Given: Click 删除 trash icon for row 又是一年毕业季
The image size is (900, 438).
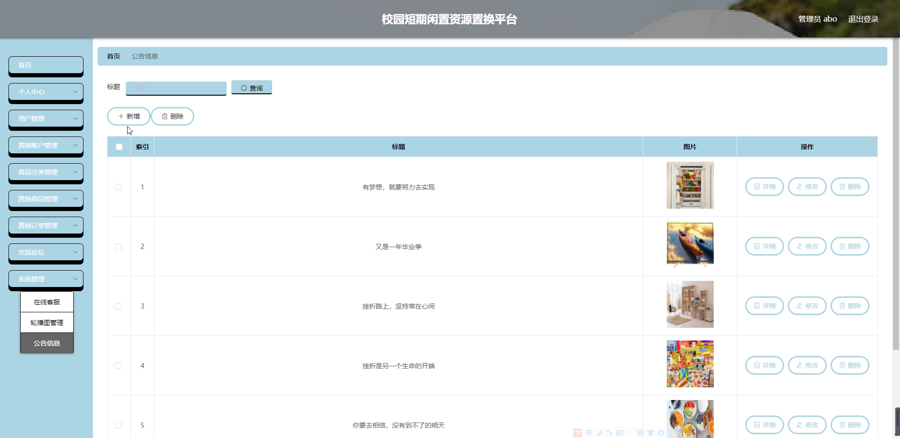Looking at the screenshot, I should (x=842, y=246).
